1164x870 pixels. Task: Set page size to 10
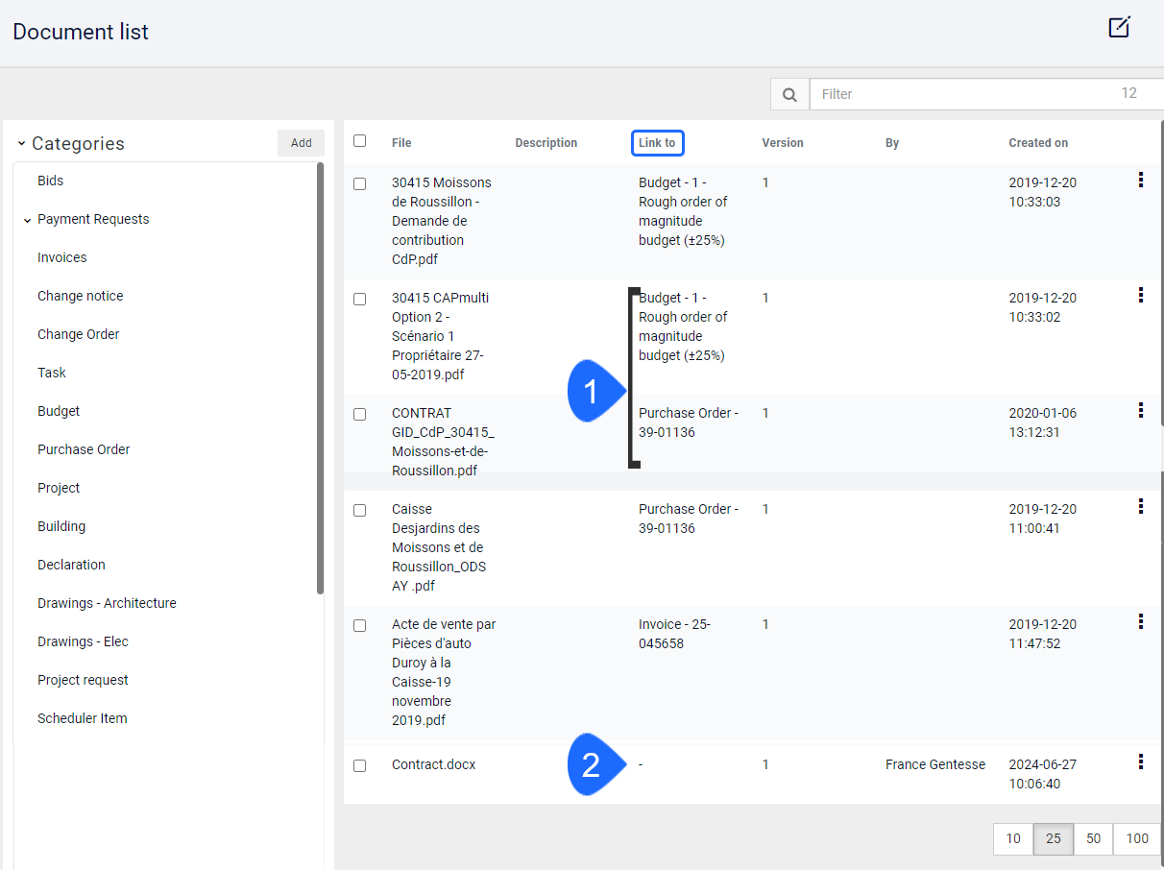coord(1013,838)
